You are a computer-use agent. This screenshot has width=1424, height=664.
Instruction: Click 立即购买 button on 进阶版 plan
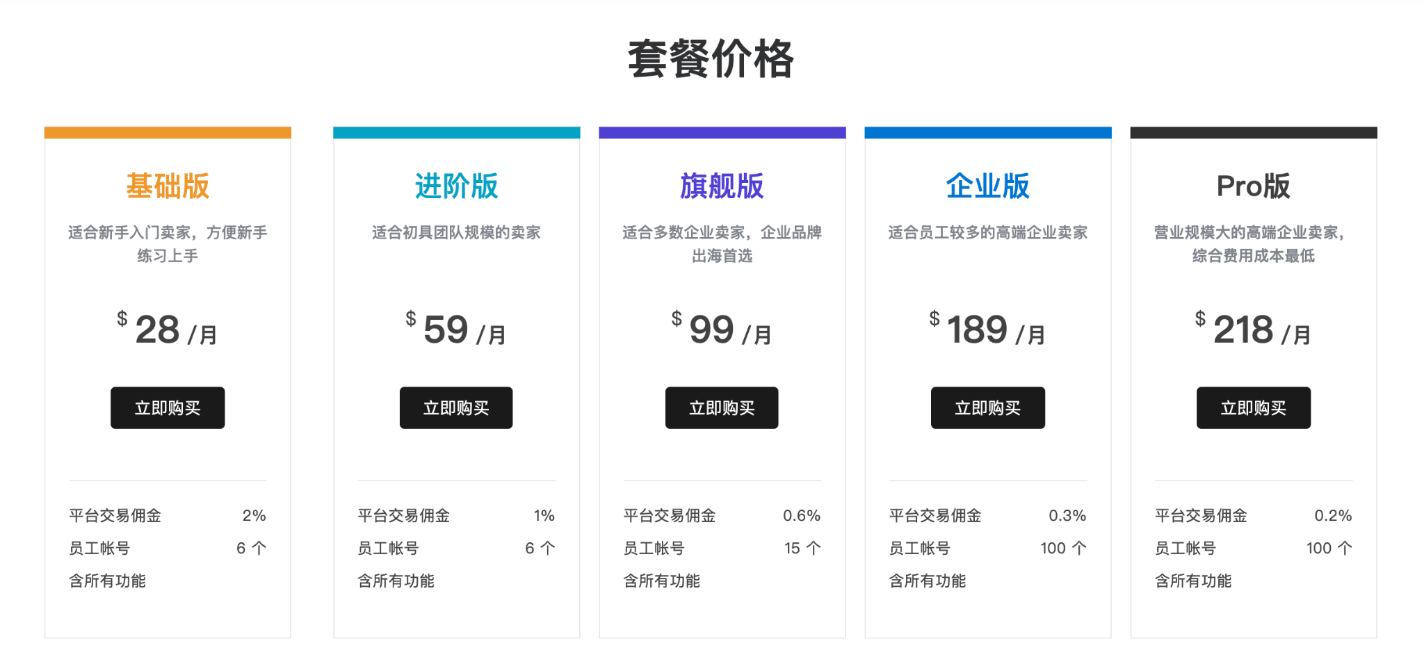coord(456,408)
